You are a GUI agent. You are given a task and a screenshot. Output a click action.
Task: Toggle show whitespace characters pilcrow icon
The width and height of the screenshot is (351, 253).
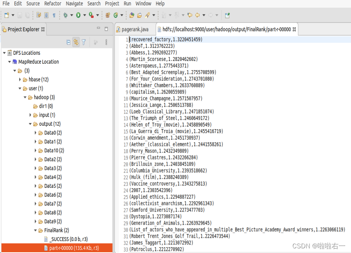(x=54, y=15)
